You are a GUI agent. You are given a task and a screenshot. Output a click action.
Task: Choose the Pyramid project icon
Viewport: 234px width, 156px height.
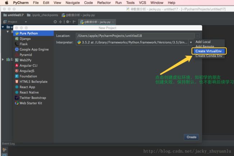click(17, 55)
